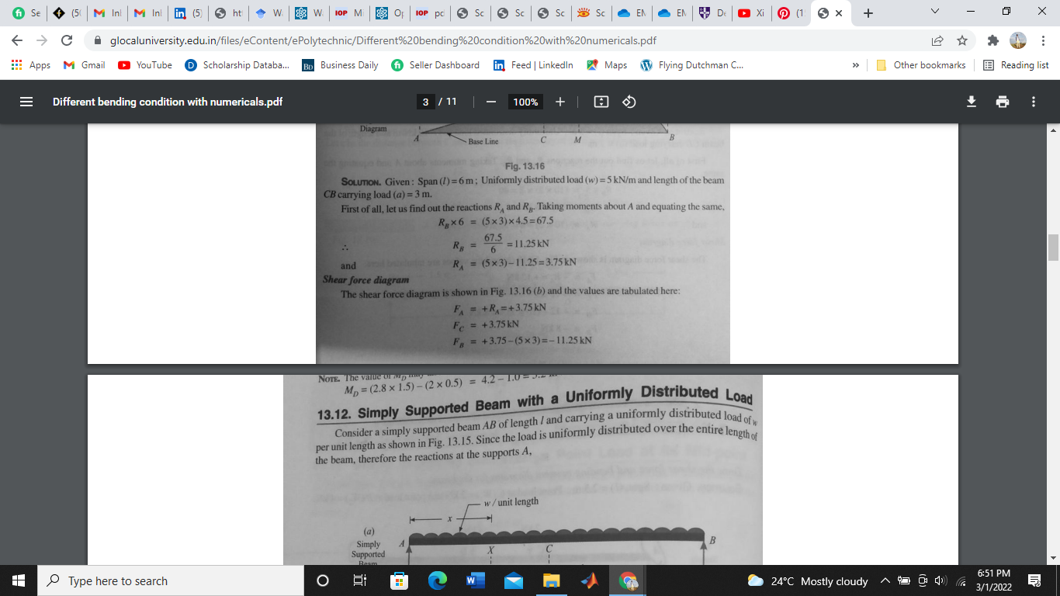Screen dimensions: 1060x596
Task: Rotate the PDF counterclockwise
Action: point(629,102)
